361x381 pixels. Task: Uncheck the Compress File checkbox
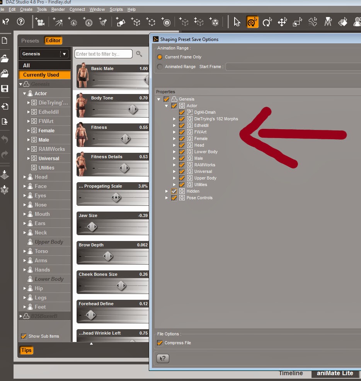(160, 343)
